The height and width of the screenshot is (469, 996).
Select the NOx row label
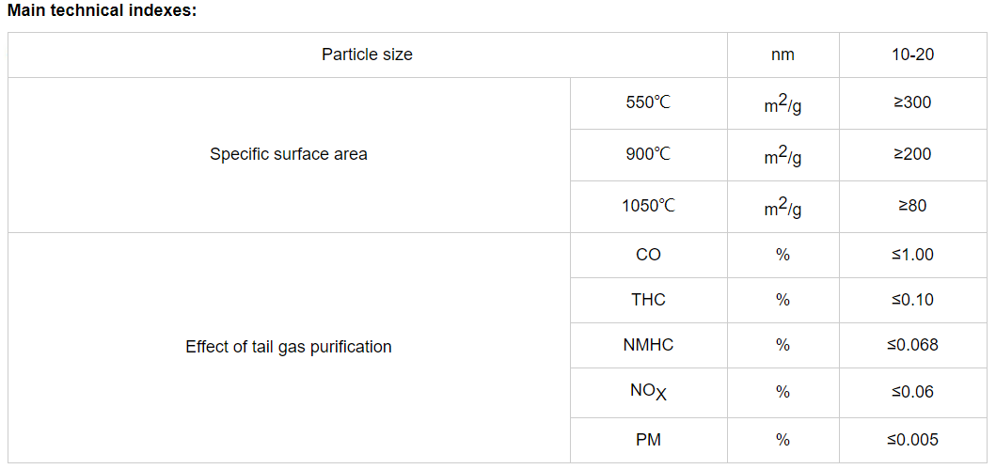point(649,392)
